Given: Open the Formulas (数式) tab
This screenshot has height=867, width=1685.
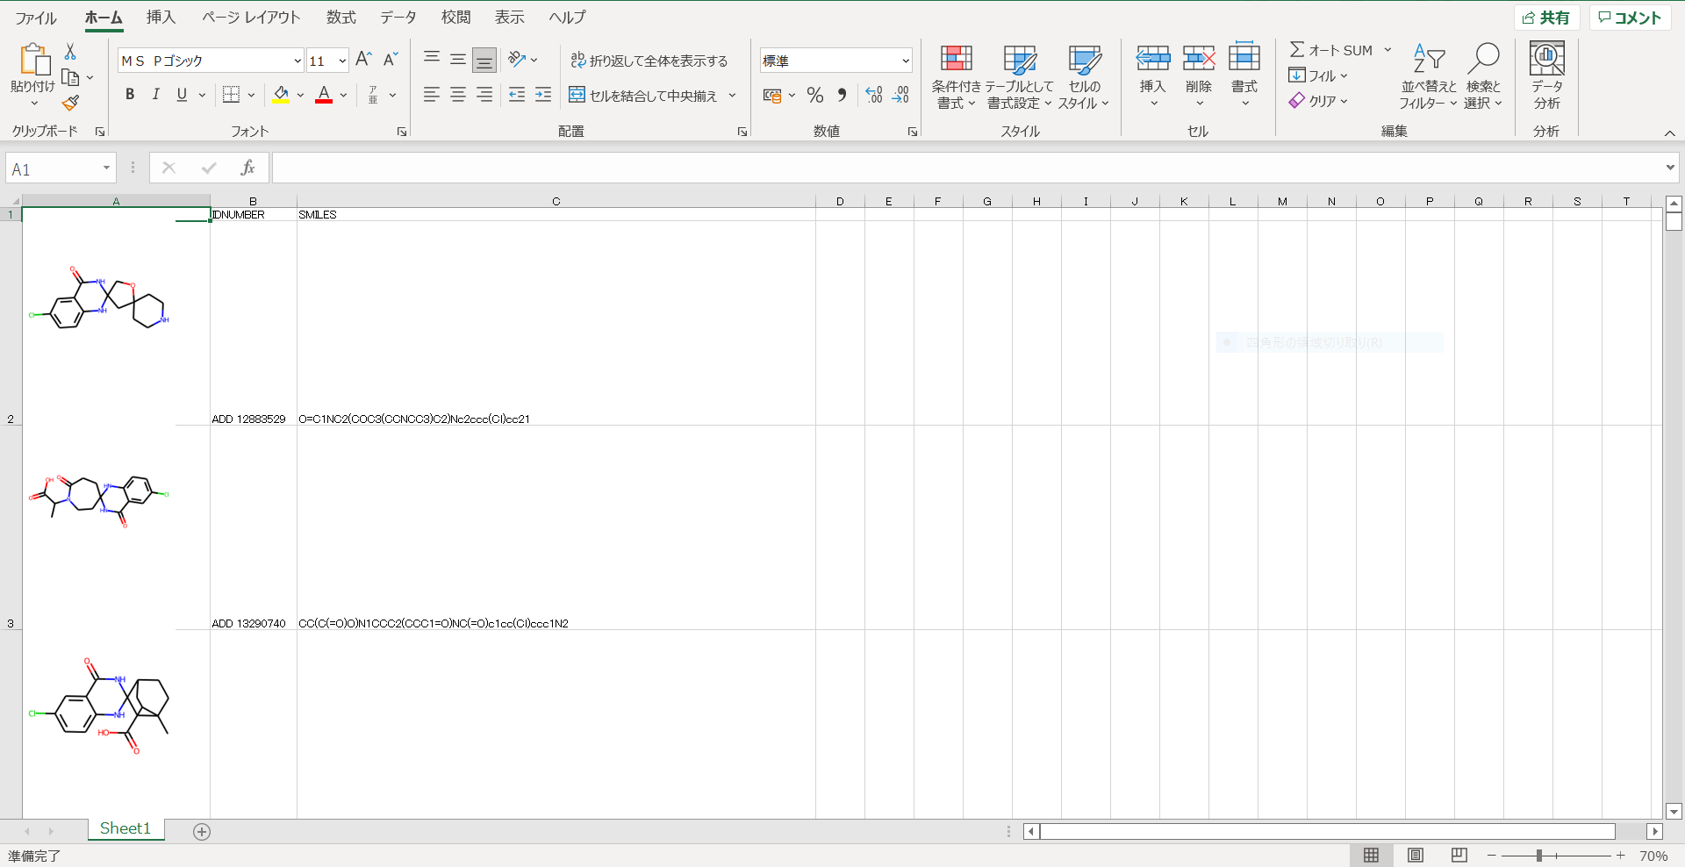Looking at the screenshot, I should pos(341,18).
